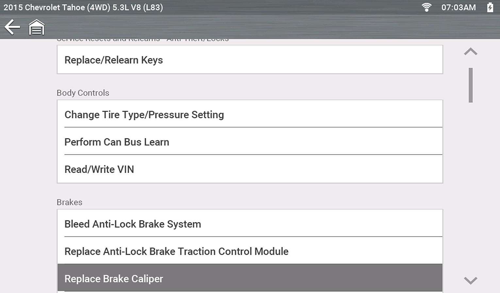
Task: Select the home icon
Action: [x=36, y=27]
